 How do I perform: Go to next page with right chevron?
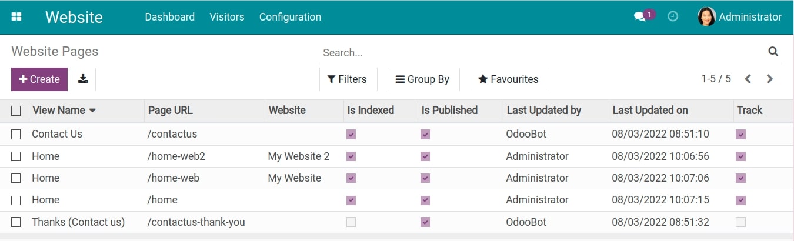coord(769,79)
